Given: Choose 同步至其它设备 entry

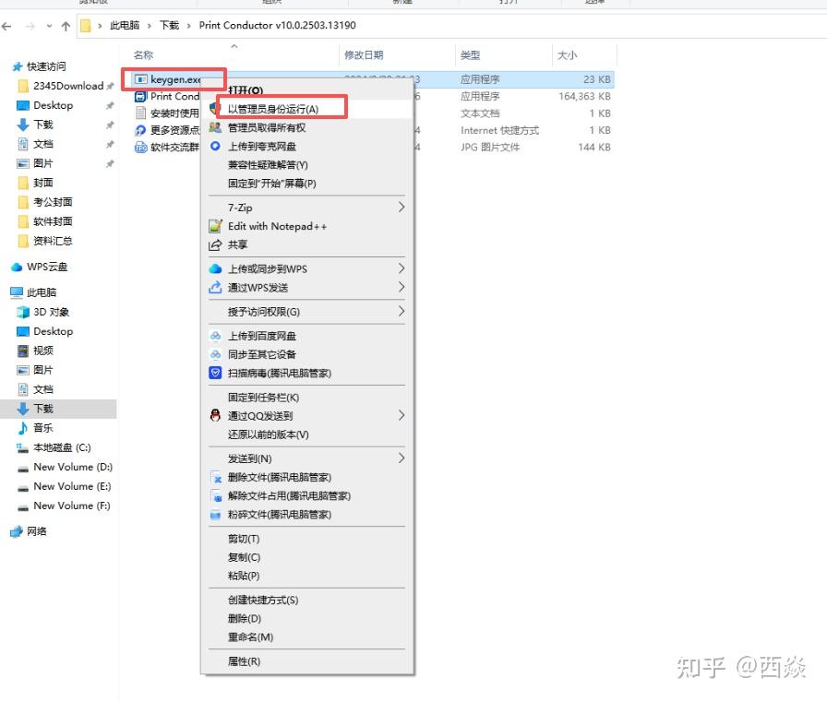Looking at the screenshot, I should tap(262, 354).
